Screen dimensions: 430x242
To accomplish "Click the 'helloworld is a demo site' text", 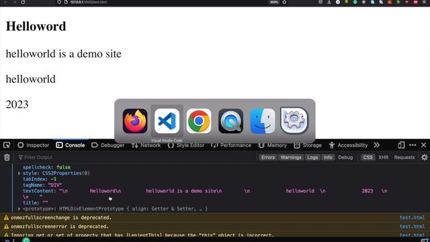I will pyautogui.click(x=64, y=54).
